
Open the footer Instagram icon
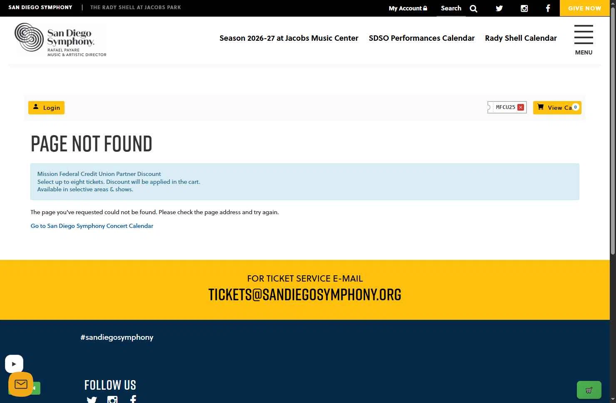(x=112, y=400)
